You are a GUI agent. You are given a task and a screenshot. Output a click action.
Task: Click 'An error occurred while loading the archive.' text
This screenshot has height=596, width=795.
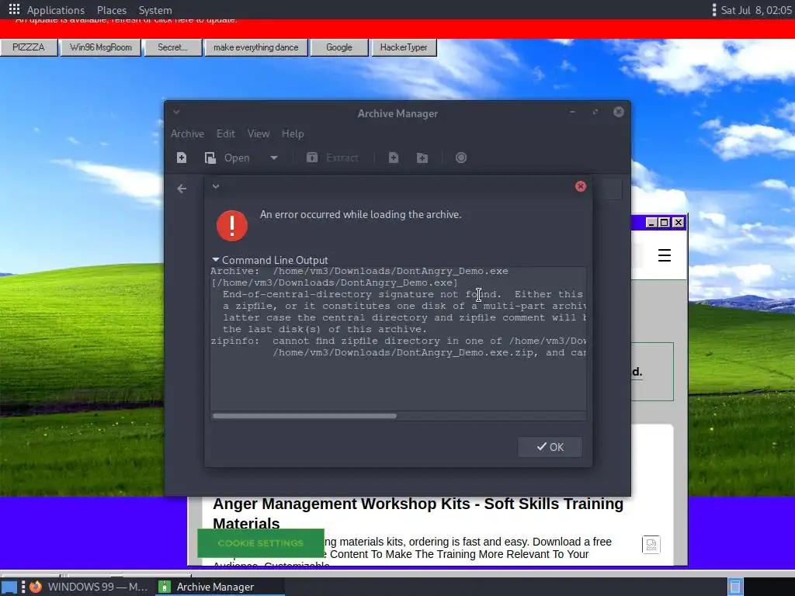[360, 215]
